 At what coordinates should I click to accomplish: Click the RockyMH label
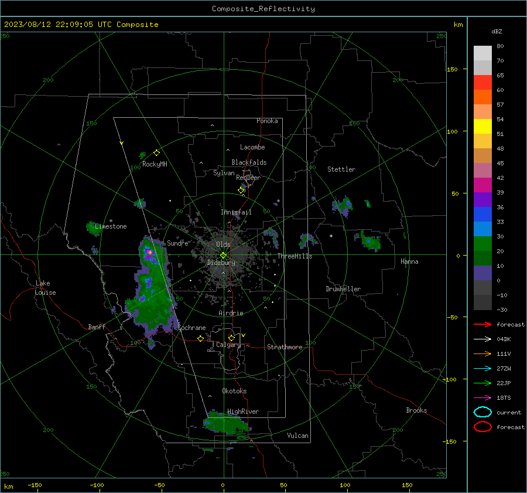155,164
